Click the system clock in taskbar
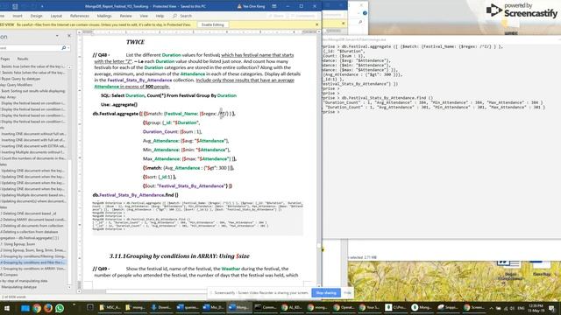Viewport: 561px width, 315px height. 537,308
